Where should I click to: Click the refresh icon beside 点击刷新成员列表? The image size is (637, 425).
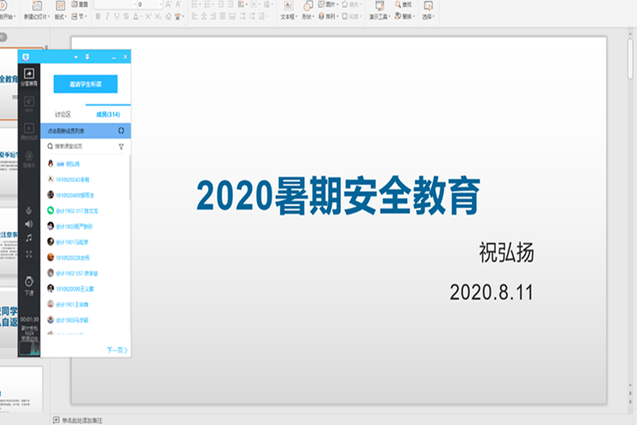point(121,131)
